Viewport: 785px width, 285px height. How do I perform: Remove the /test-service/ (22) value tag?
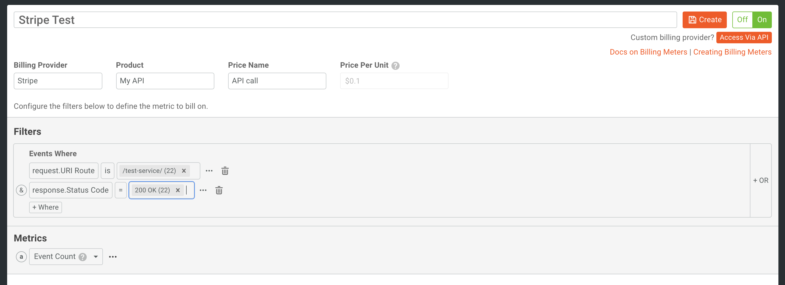pyautogui.click(x=184, y=171)
